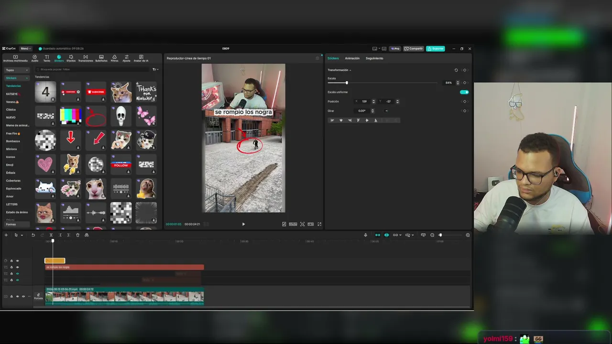Screen dimensions: 612x344
Task: Click the Portada cover edit button
Action: coord(38,296)
